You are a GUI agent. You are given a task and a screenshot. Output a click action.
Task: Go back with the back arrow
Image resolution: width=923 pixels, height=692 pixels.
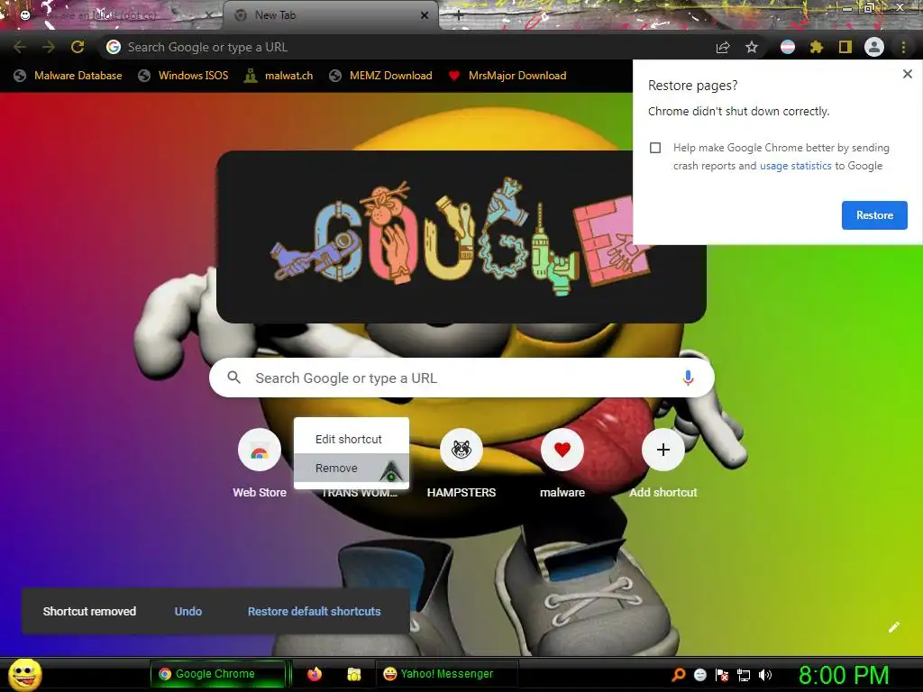coord(20,47)
